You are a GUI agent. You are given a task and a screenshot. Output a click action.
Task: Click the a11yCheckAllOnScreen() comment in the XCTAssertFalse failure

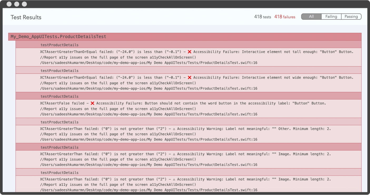coord(118,109)
